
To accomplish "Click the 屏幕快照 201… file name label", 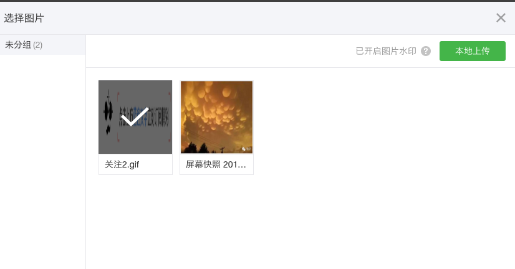I will 216,164.
